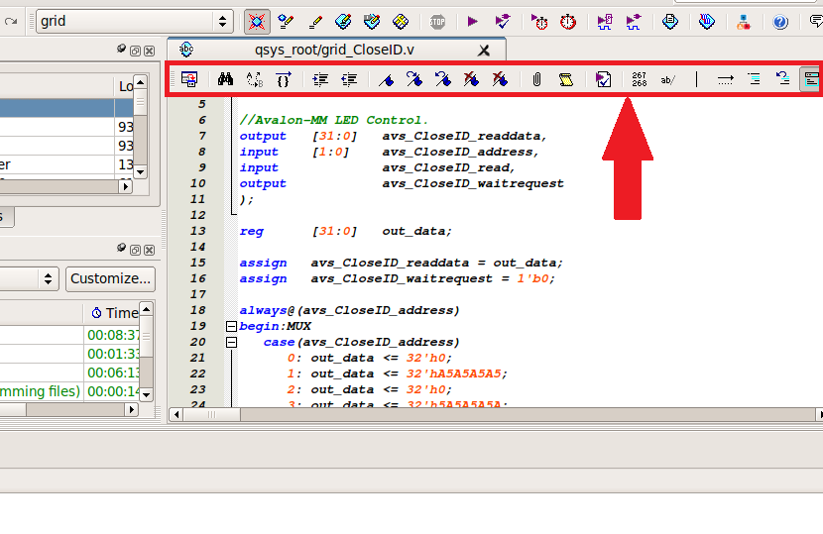Click the play-with-stopwatch timing analysis icon
823x534 pixels.
pos(539,22)
